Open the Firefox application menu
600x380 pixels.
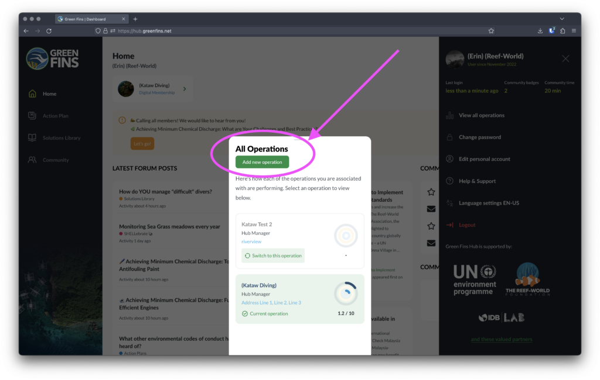574,30
